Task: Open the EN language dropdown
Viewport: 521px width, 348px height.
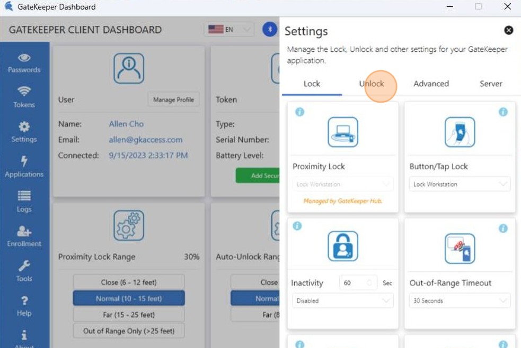Action: click(x=229, y=30)
